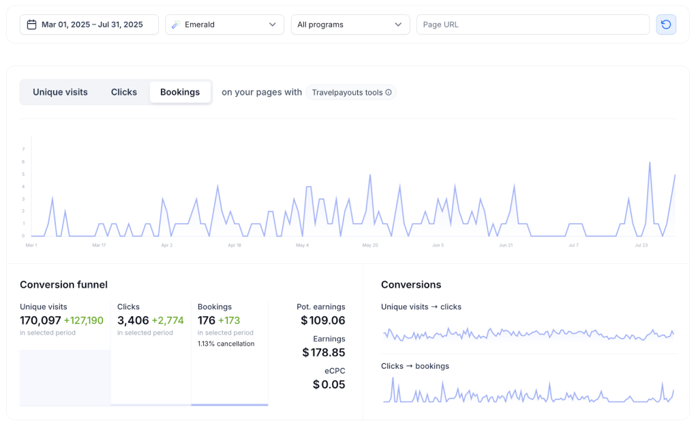Switch to the Clicks tab
This screenshot has width=698, height=428.
click(x=124, y=92)
